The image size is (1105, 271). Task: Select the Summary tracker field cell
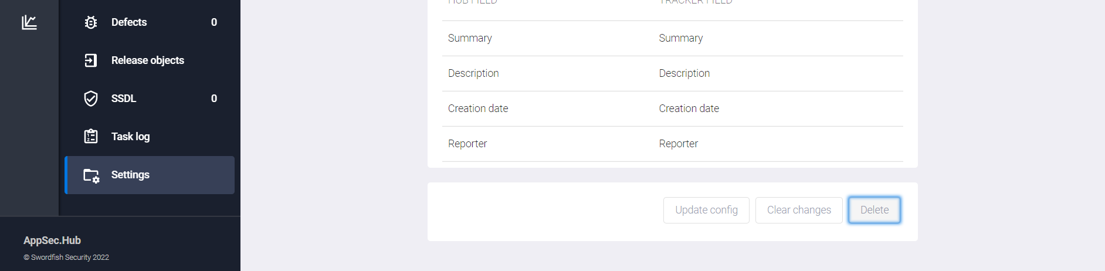coord(680,38)
